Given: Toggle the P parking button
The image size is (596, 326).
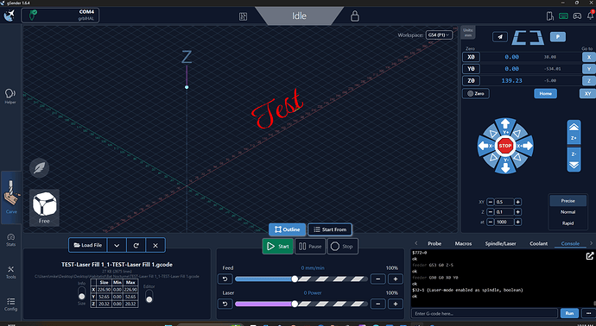Looking at the screenshot, I should (558, 37).
